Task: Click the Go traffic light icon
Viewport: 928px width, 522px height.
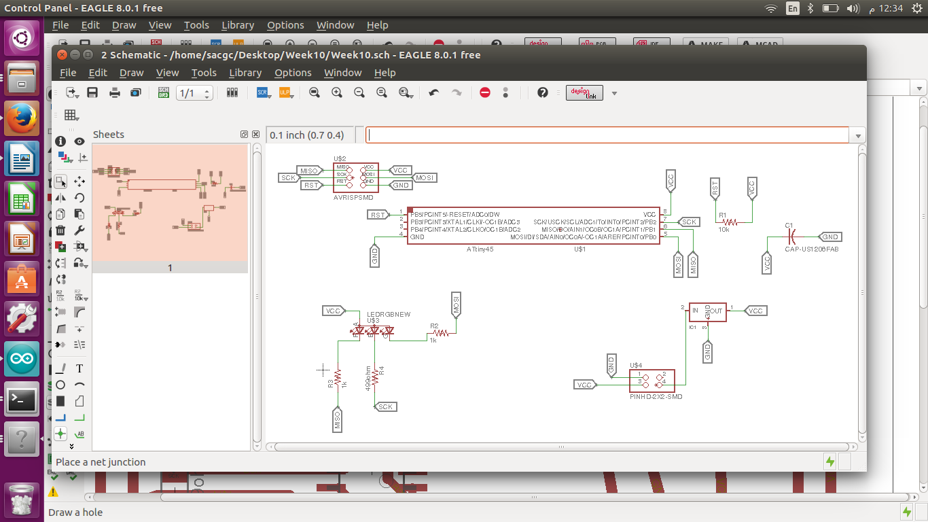Action: [x=505, y=92]
